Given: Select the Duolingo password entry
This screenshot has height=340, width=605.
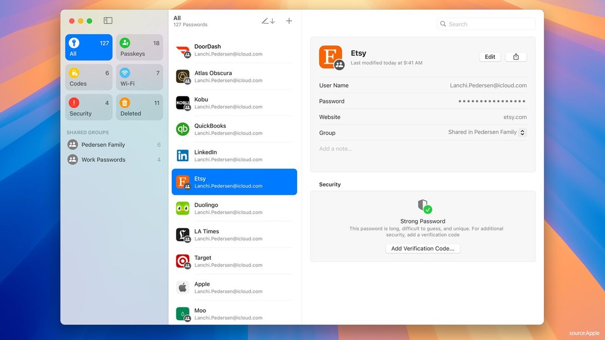Looking at the screenshot, I should pyautogui.click(x=234, y=209).
